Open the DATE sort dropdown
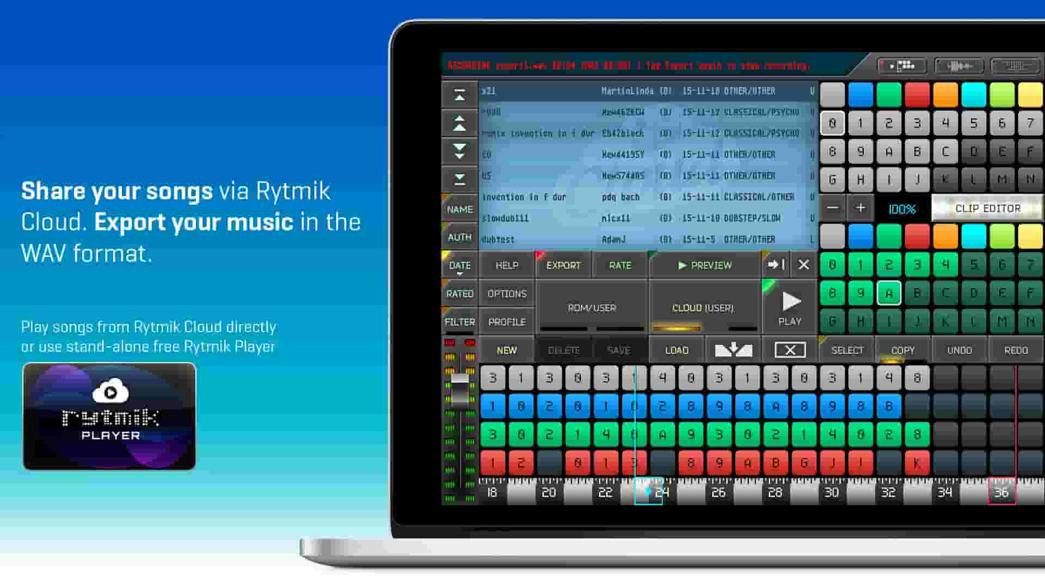 point(460,265)
